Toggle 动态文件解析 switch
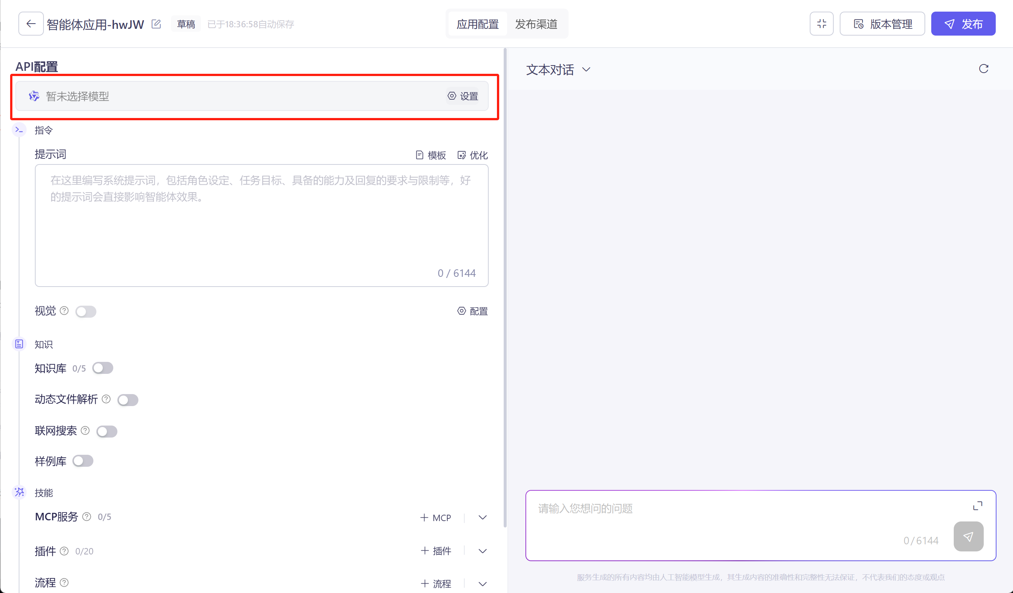 point(128,400)
